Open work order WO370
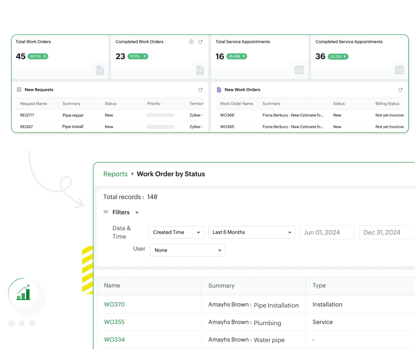The image size is (415, 349). pos(114,304)
